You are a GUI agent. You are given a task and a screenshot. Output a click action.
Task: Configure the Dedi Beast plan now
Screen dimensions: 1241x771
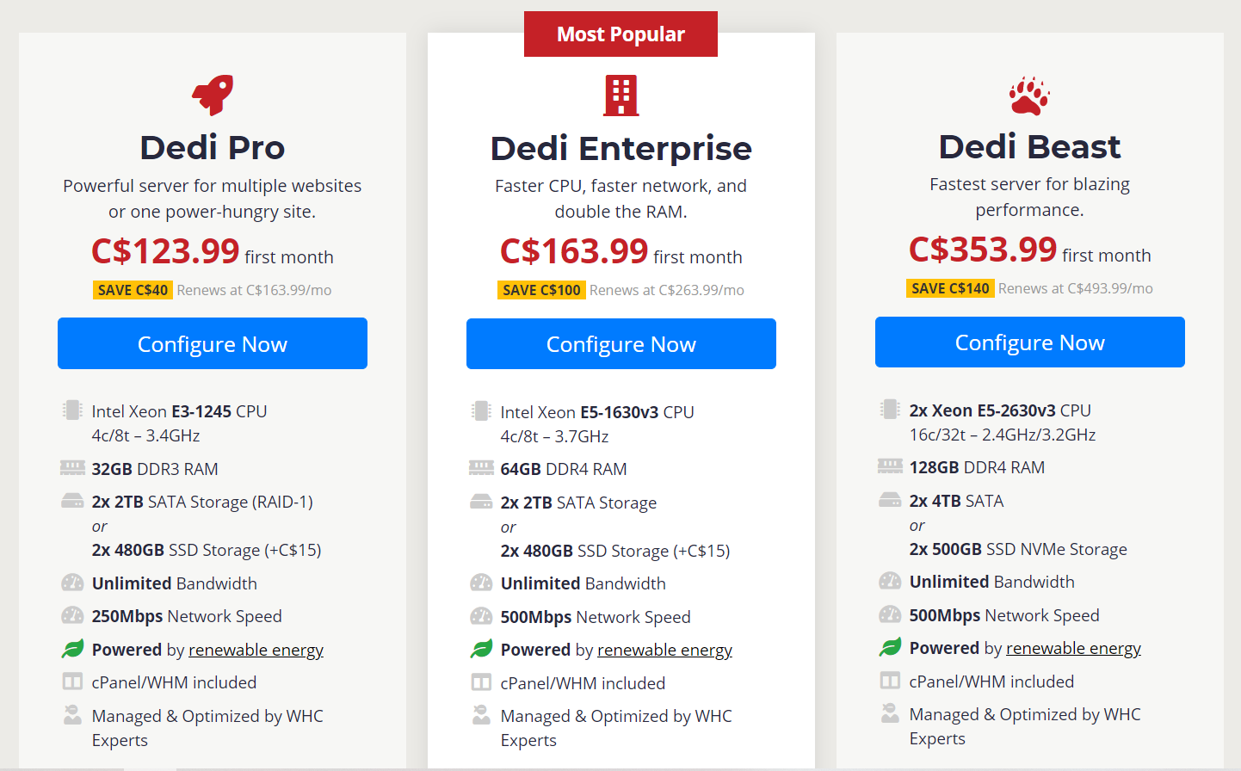1030,342
